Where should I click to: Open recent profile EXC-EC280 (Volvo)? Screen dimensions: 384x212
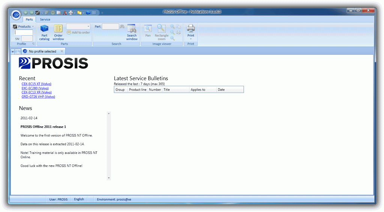(35, 88)
